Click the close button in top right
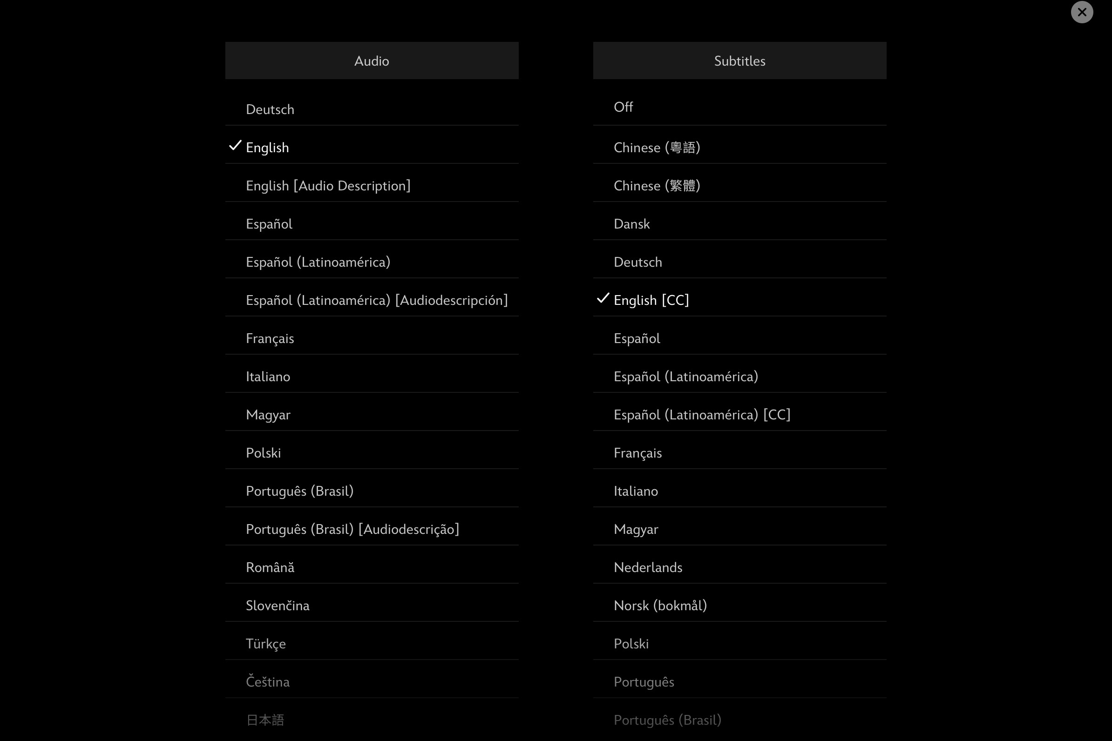The height and width of the screenshot is (741, 1112). (x=1082, y=12)
